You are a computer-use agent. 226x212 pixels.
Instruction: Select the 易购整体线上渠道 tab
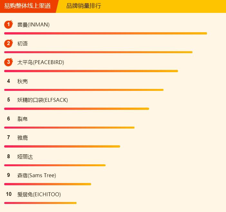coord(28,6)
